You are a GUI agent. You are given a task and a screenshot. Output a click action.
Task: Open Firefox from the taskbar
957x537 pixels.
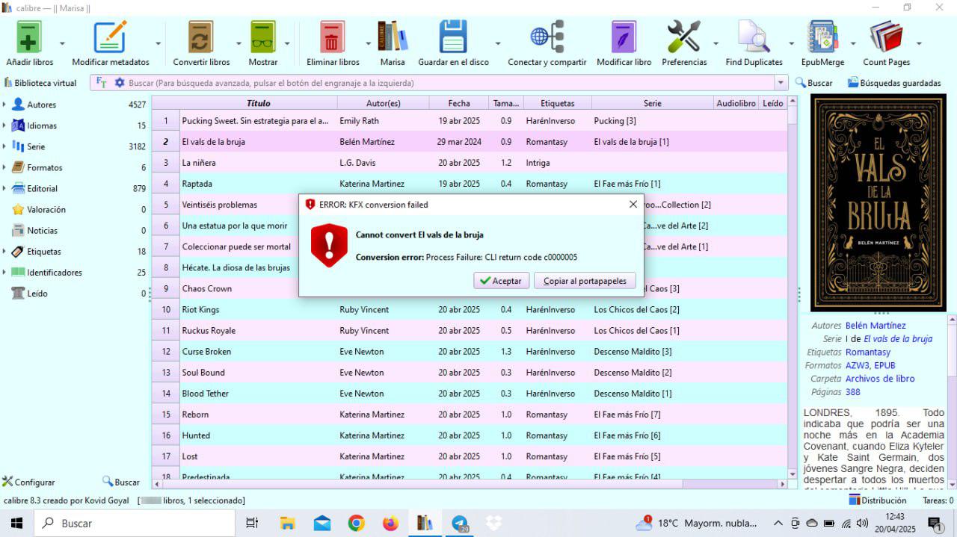pos(390,524)
